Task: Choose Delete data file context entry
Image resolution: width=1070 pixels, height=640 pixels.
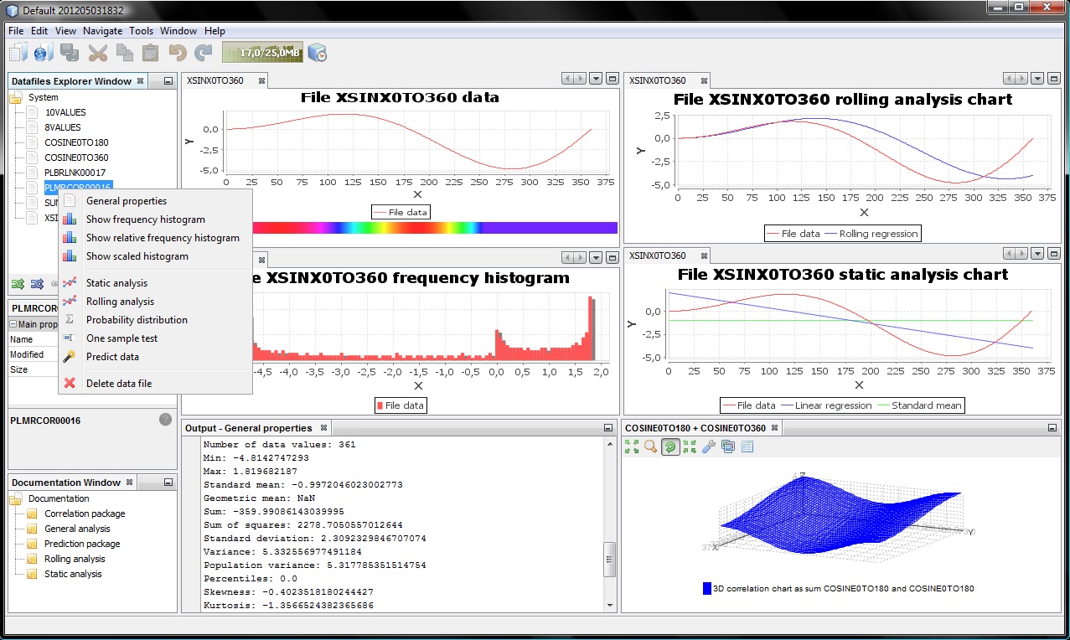Action: (155, 384)
